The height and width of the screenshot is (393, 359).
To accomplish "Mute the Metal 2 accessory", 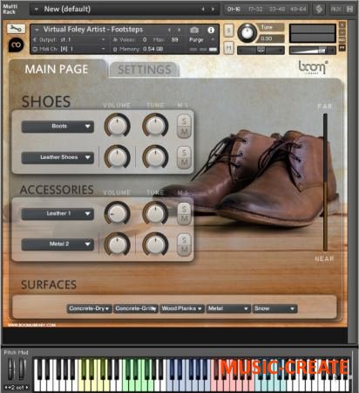I will 184,251.
